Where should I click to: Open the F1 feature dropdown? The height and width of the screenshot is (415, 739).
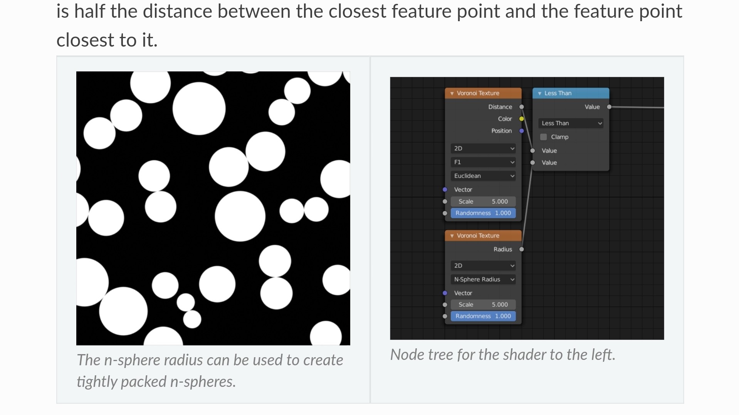[x=483, y=162]
